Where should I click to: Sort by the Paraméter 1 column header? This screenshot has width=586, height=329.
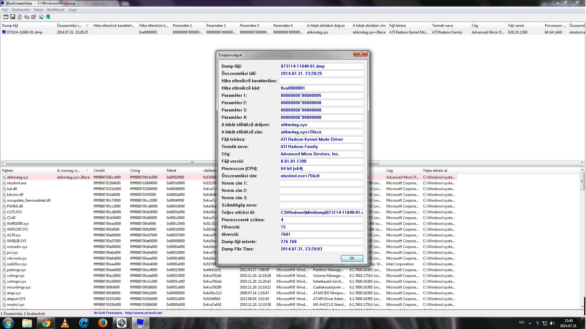pyautogui.click(x=188, y=26)
